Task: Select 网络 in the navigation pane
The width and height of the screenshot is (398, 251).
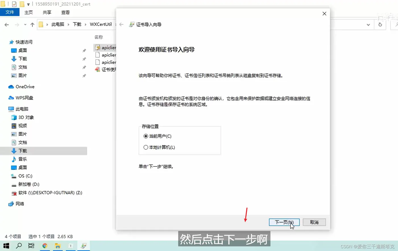Action: [20, 204]
